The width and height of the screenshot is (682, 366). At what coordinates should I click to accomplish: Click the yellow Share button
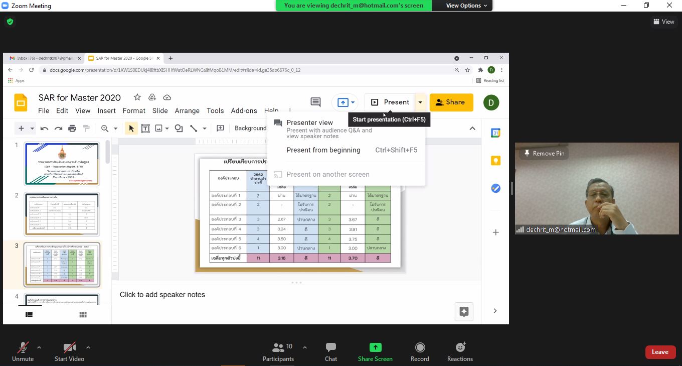coord(451,102)
